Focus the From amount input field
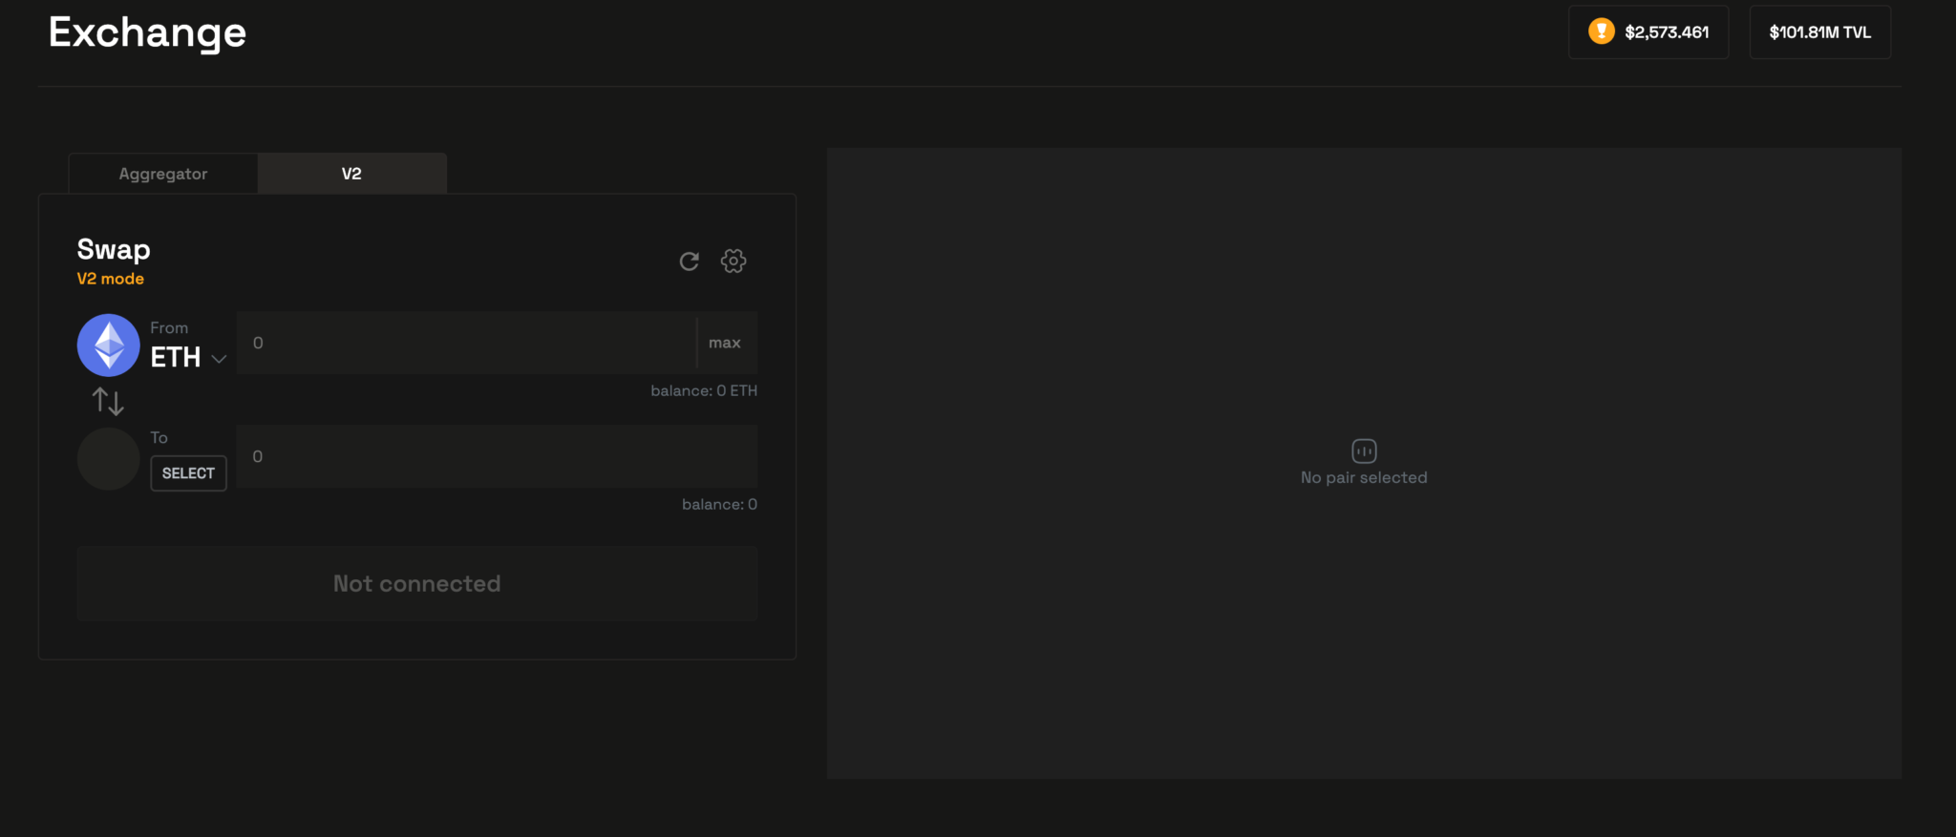This screenshot has height=837, width=1956. point(466,343)
